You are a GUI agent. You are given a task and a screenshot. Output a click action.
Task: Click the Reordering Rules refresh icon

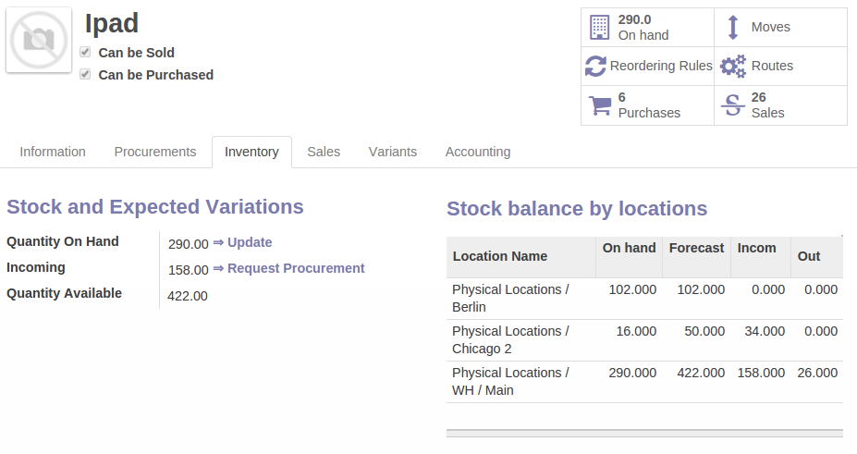coord(595,67)
